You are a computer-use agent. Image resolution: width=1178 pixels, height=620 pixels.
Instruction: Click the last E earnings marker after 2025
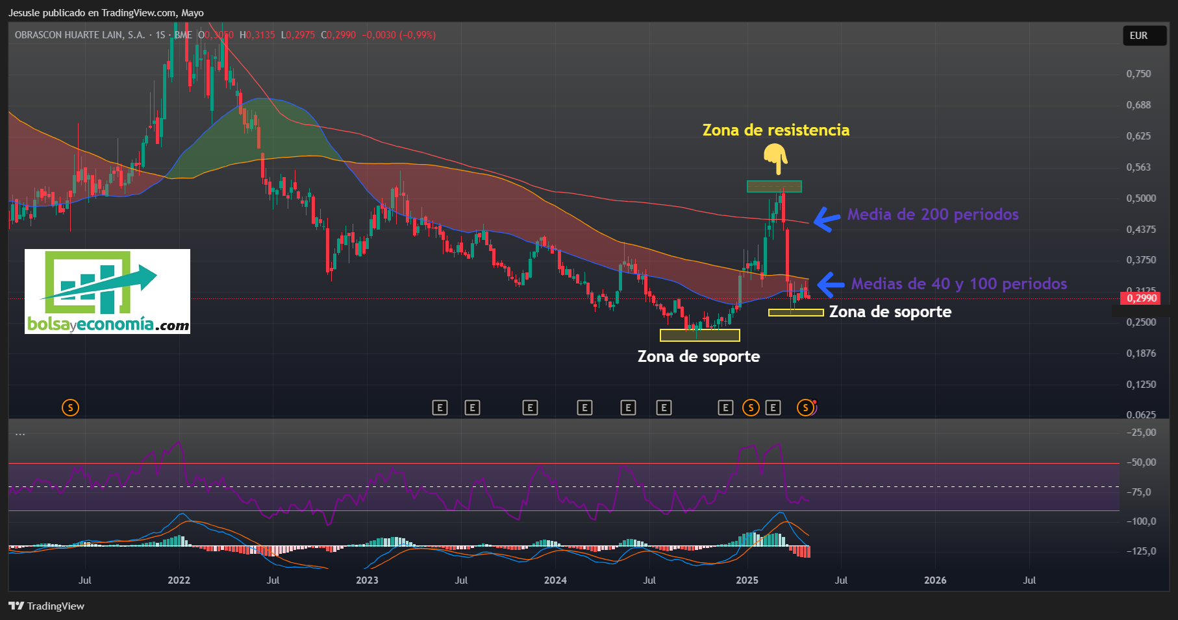(x=773, y=407)
